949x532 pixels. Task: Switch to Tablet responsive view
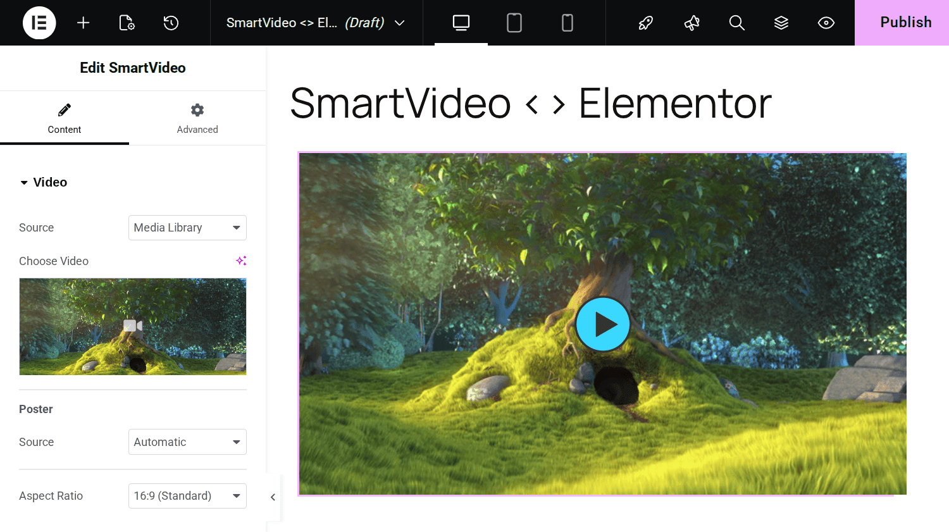[514, 23]
